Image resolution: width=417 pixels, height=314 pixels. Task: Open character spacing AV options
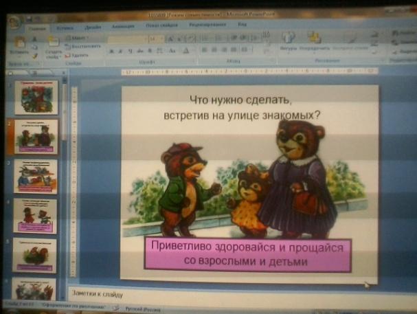[x=160, y=51]
